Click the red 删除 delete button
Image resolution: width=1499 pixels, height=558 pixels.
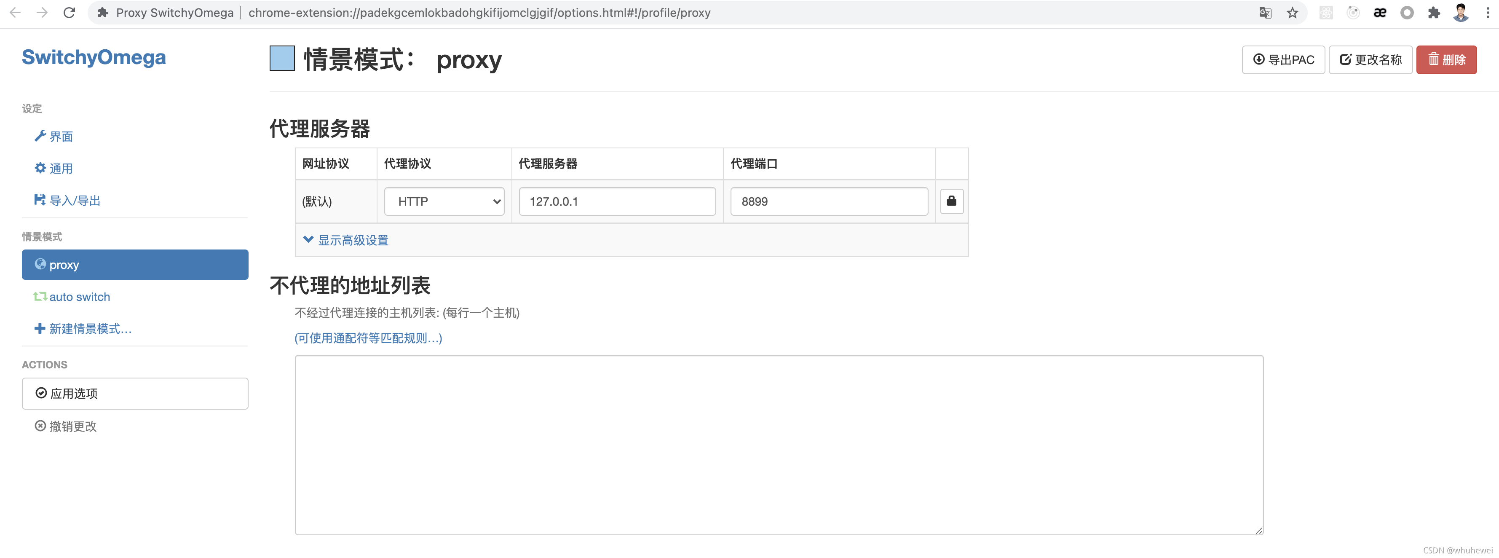pyautogui.click(x=1446, y=60)
